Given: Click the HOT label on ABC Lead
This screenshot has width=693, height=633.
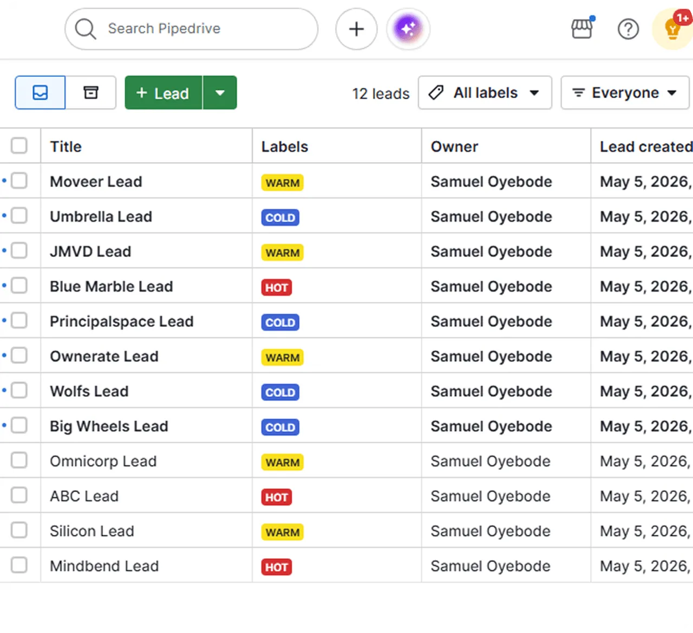Looking at the screenshot, I should (x=277, y=497).
